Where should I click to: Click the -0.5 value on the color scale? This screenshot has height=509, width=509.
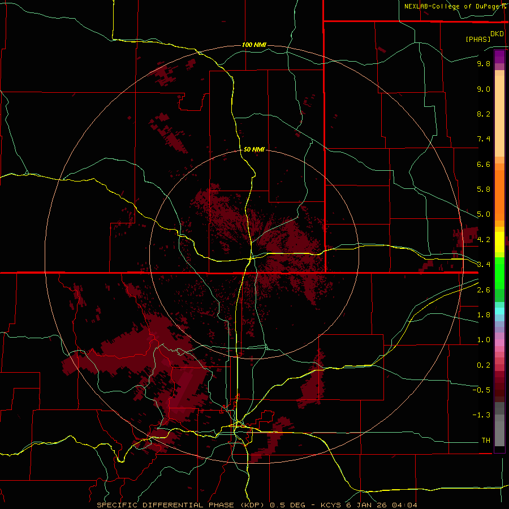481,390
